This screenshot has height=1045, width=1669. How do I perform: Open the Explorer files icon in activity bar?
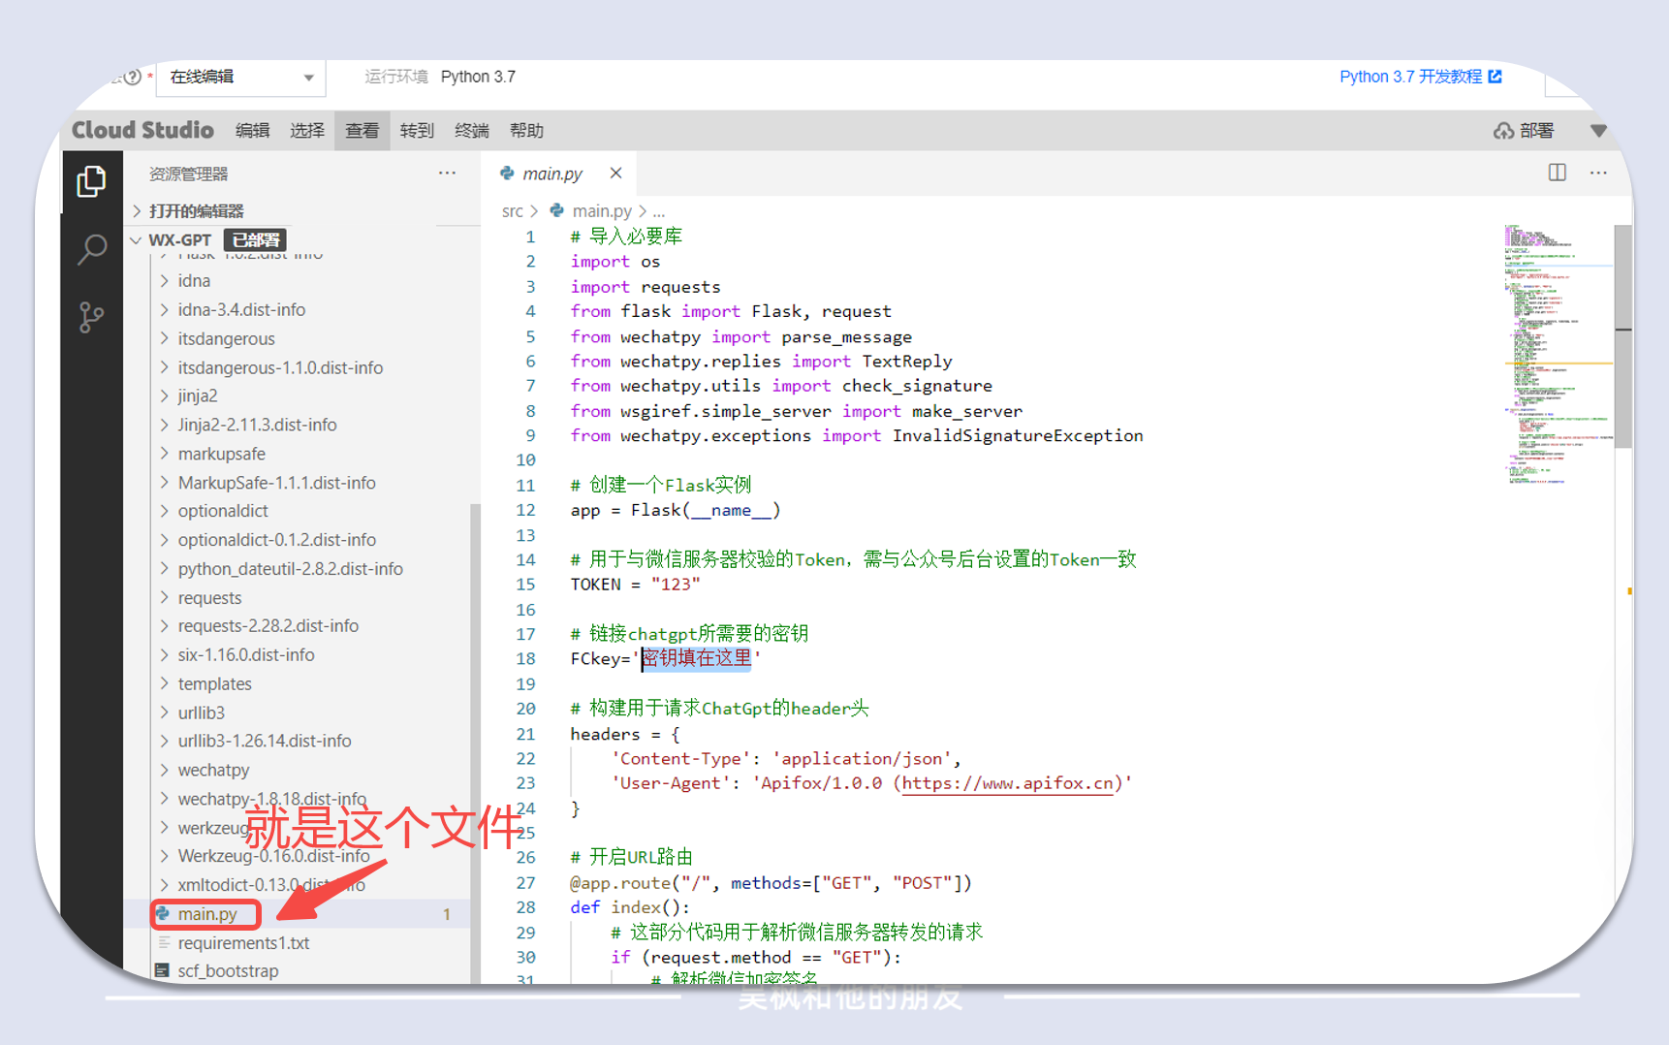tap(91, 181)
